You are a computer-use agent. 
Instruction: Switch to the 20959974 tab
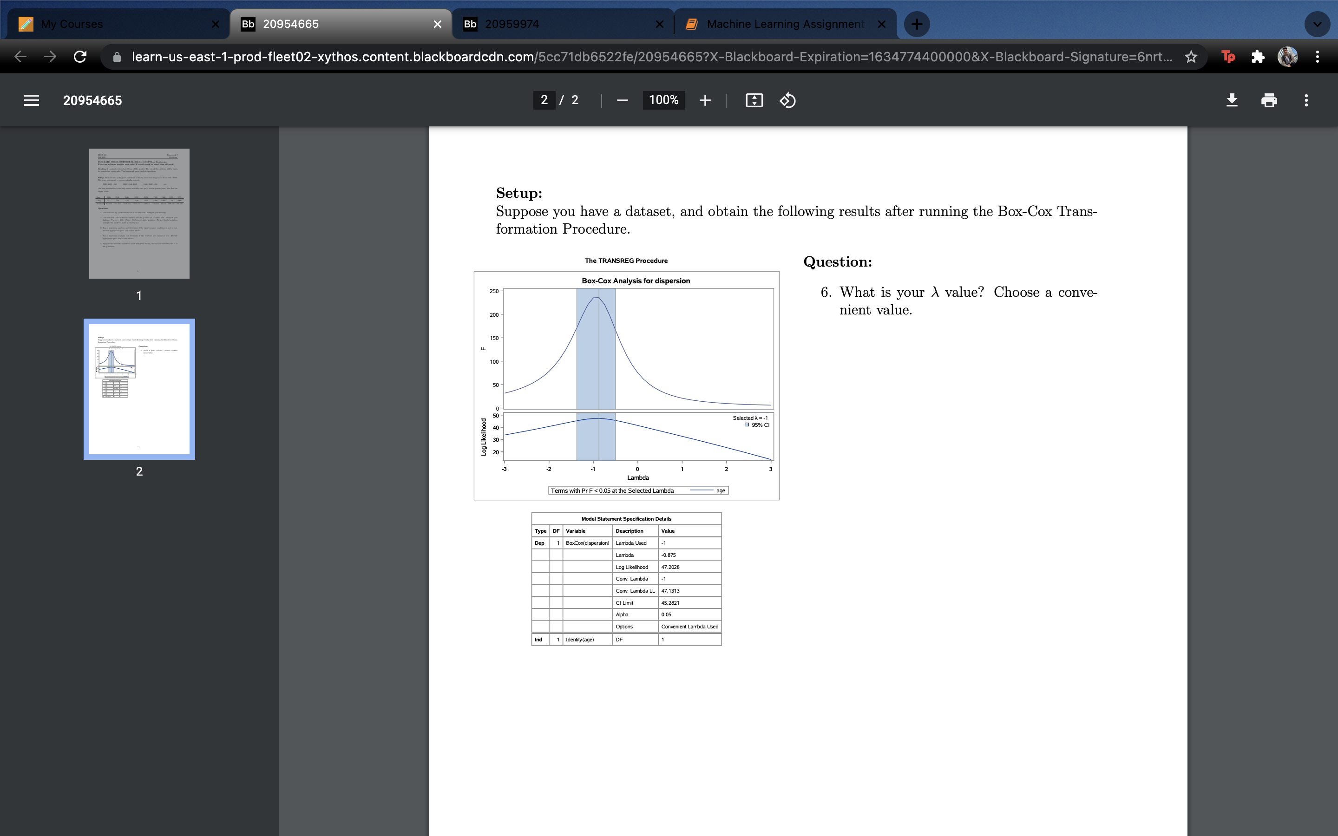pyautogui.click(x=553, y=24)
